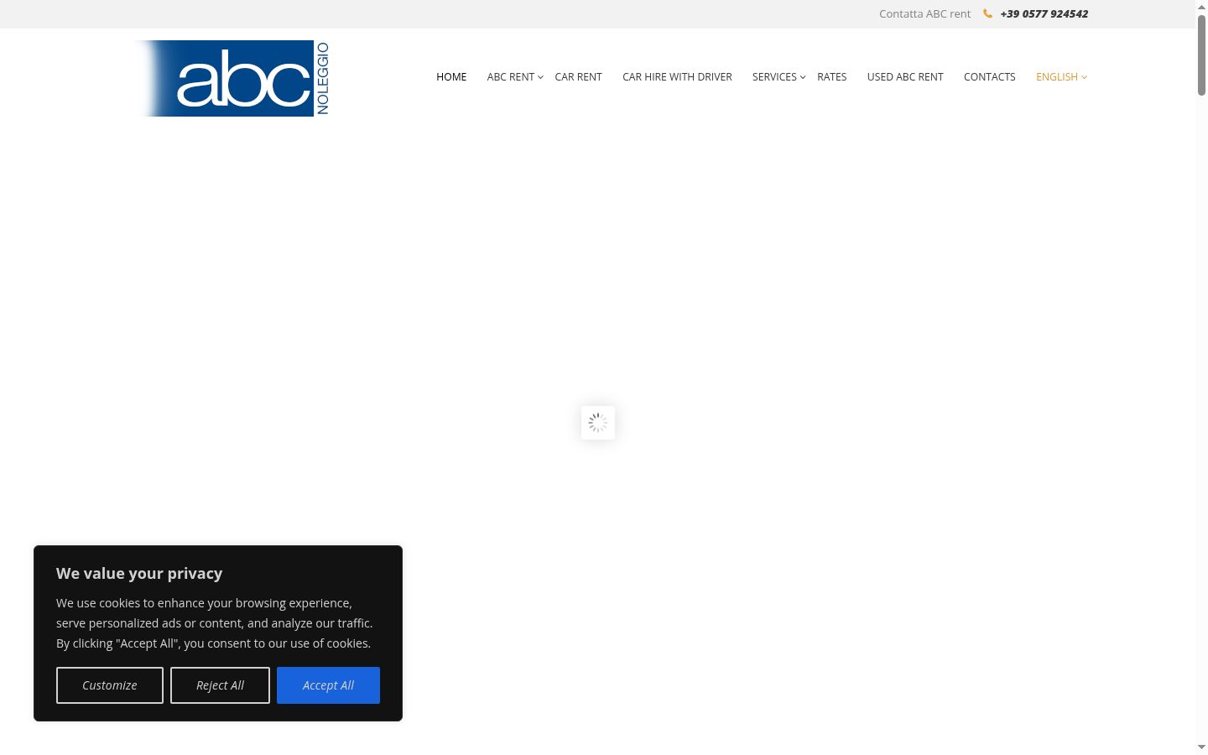Click the scrollbar down arrow
The width and height of the screenshot is (1208, 755).
pyautogui.click(x=1201, y=747)
